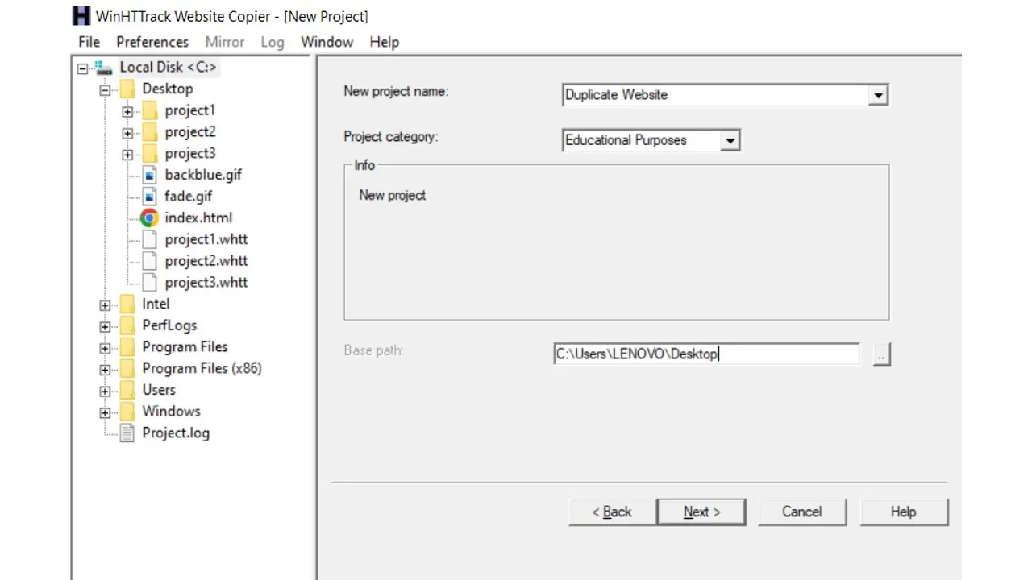The image size is (1032, 580).
Task: Click the backblue.gif image file icon
Action: [150, 175]
